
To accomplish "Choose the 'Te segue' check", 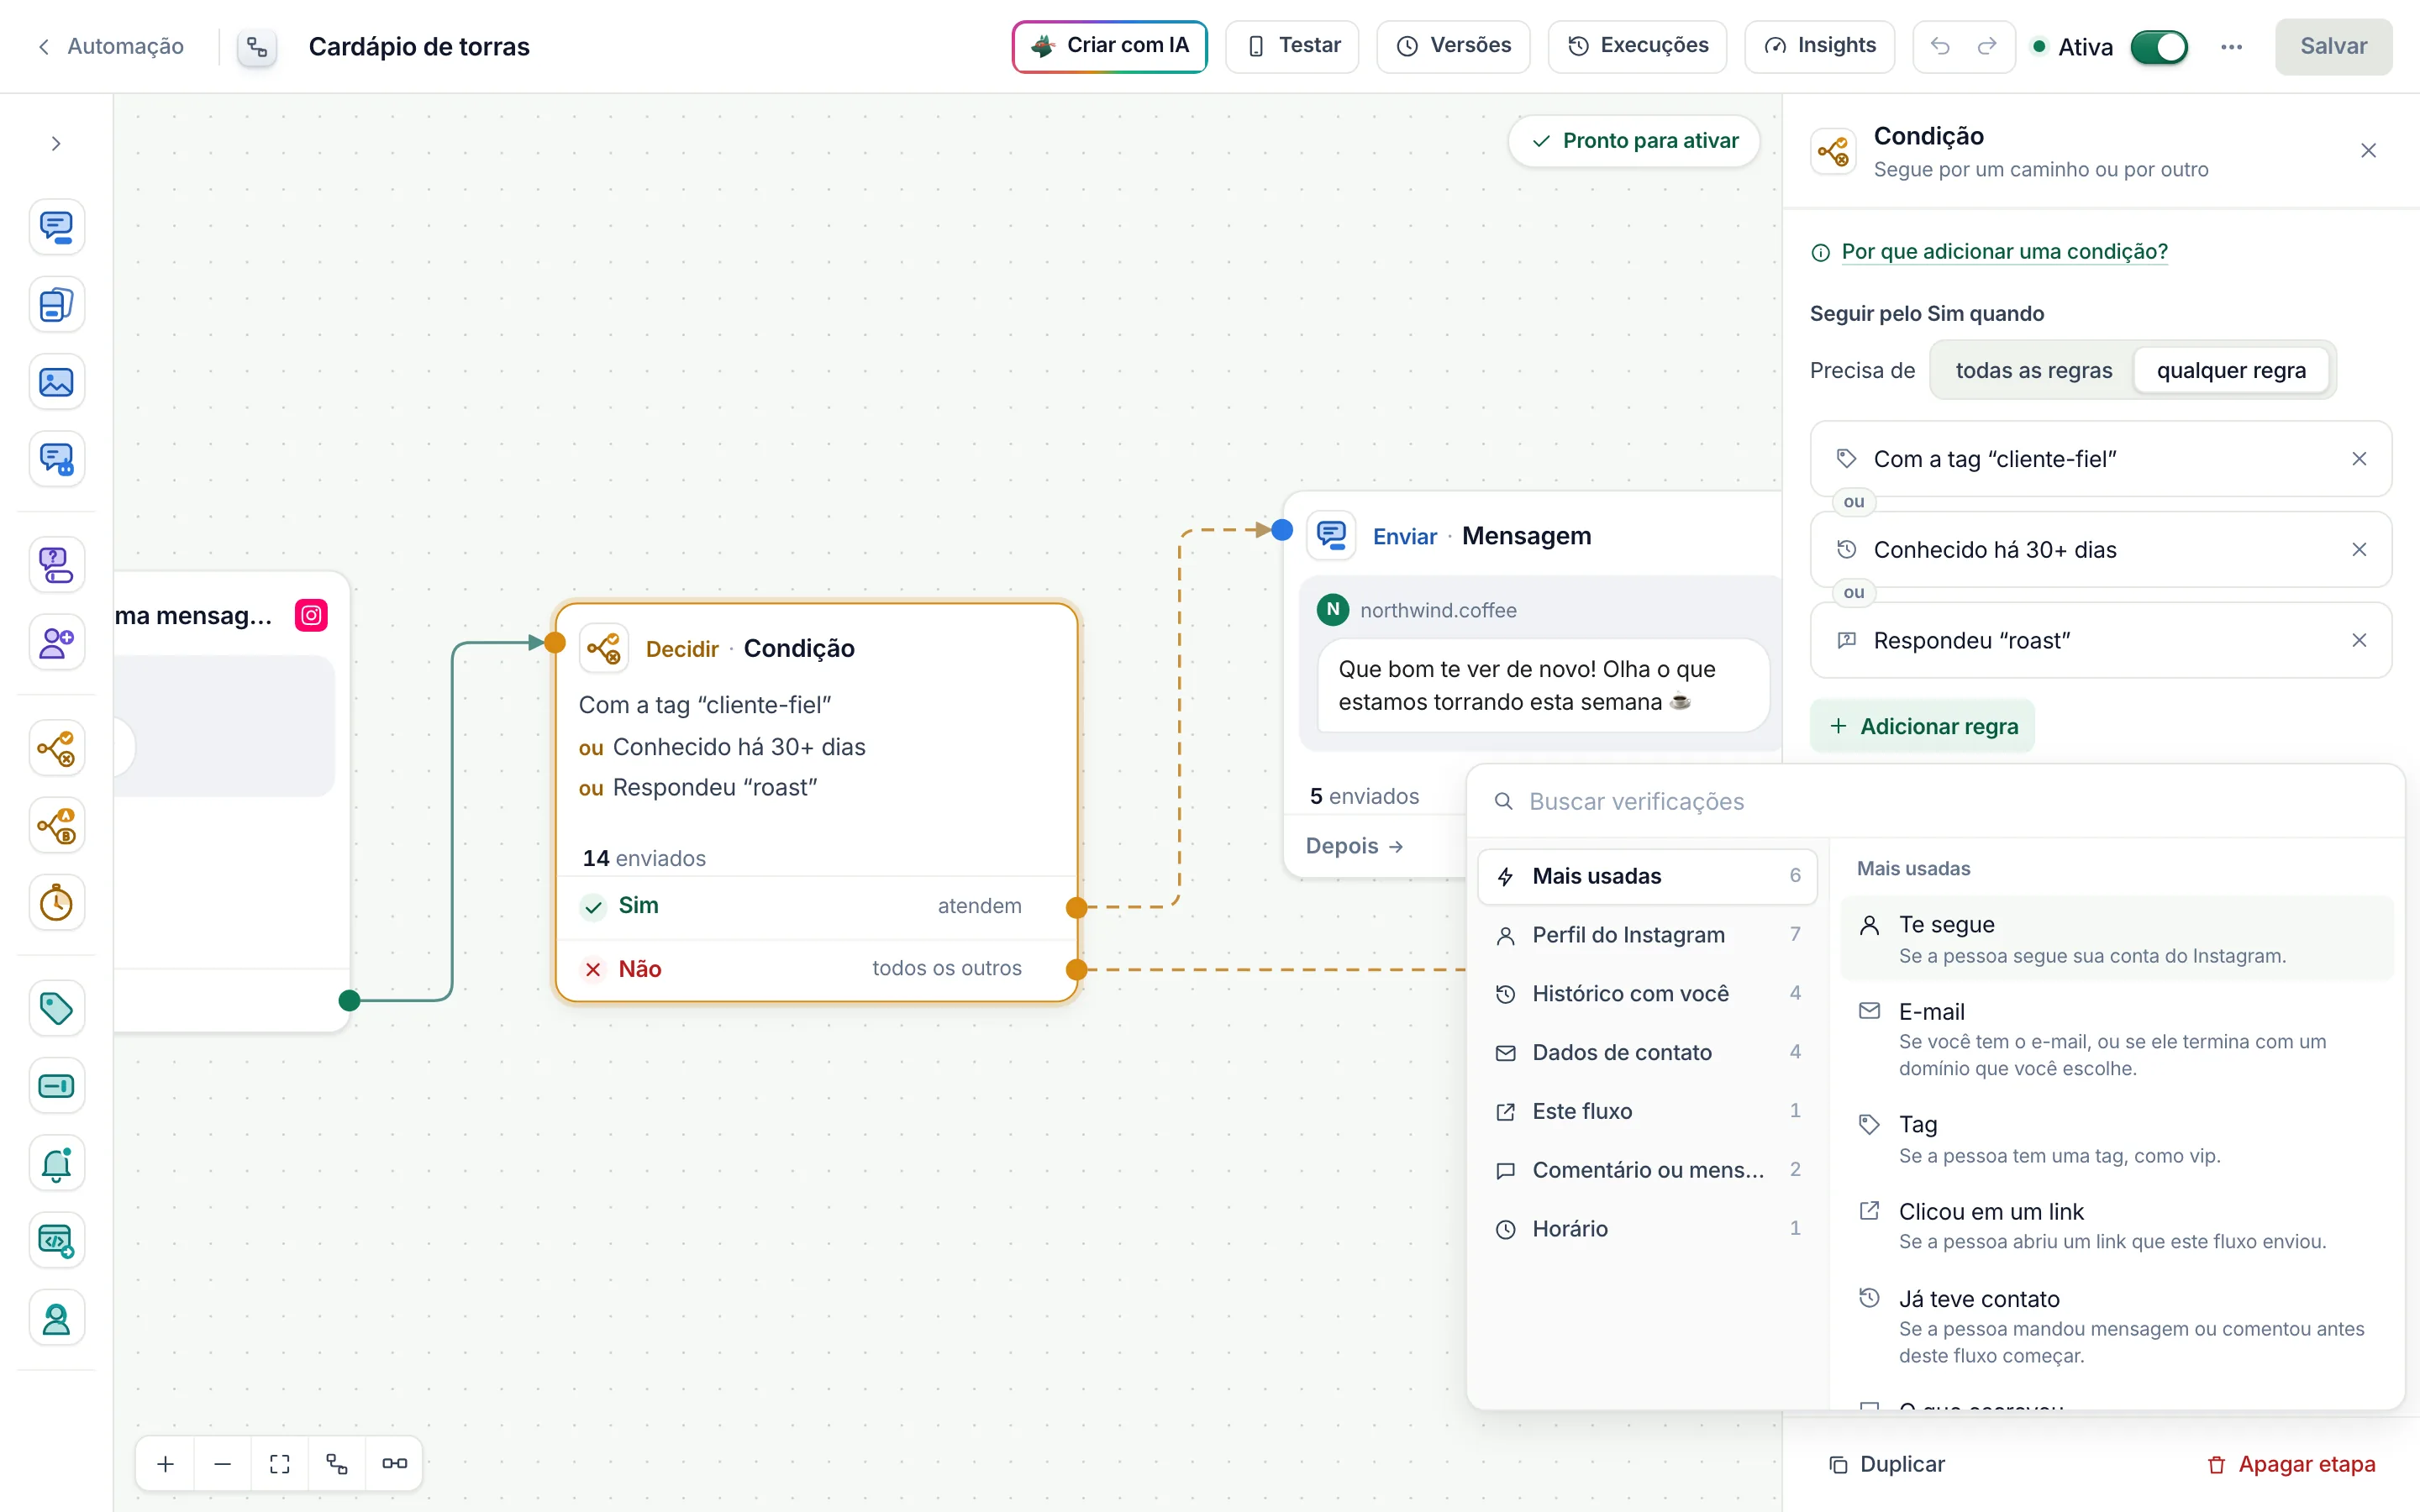I will click(2116, 938).
